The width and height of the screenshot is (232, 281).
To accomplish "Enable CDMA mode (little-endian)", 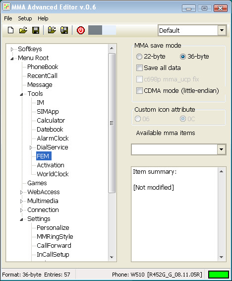I will tap(139, 91).
